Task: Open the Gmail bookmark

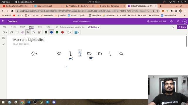Action: (x=6, y=15)
